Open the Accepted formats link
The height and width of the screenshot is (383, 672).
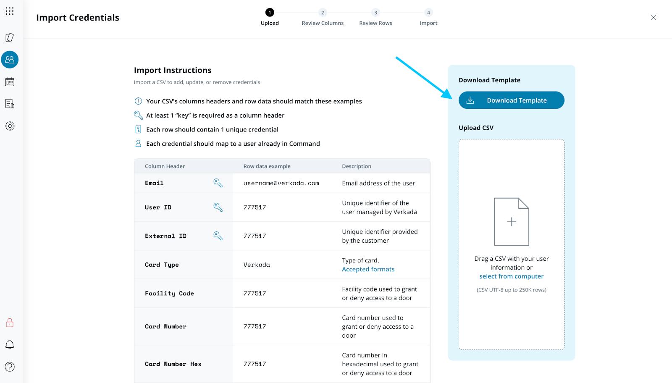[x=368, y=269]
